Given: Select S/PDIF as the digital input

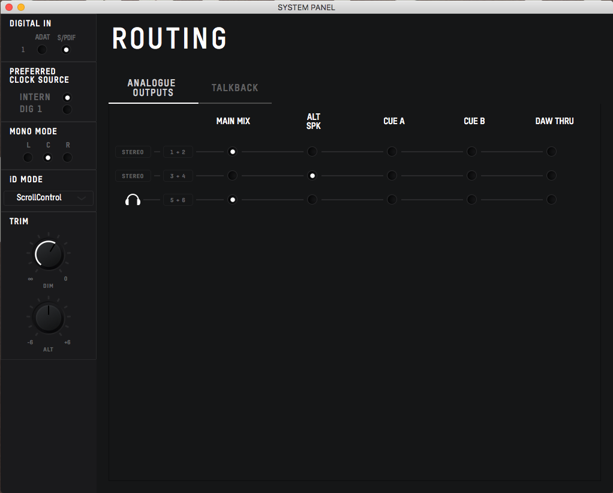Looking at the screenshot, I should coord(66,49).
